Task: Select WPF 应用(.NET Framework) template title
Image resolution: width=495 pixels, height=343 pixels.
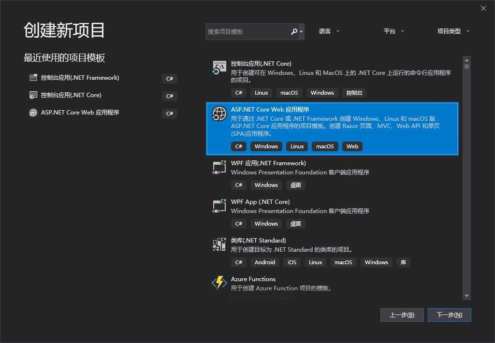Action: [268, 163]
